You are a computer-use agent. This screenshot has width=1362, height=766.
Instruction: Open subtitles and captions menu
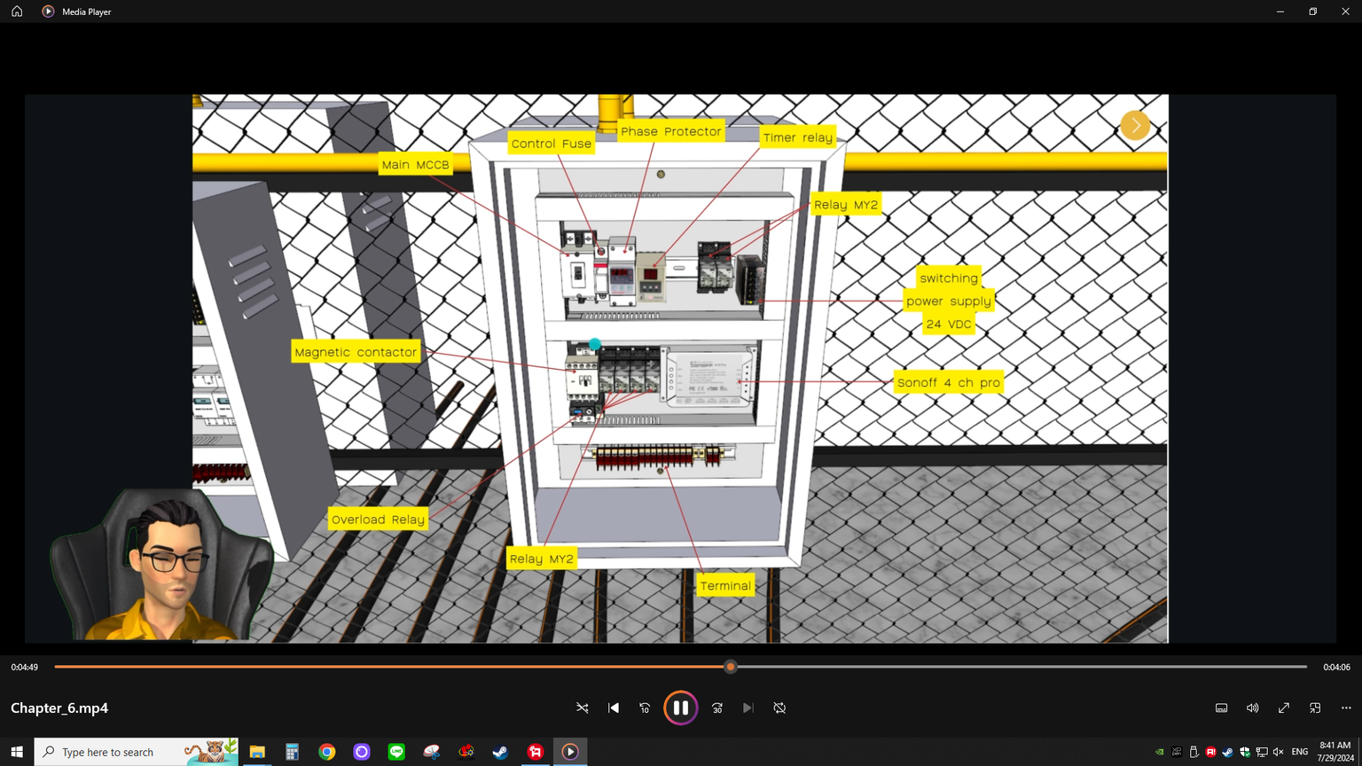pos(1221,707)
